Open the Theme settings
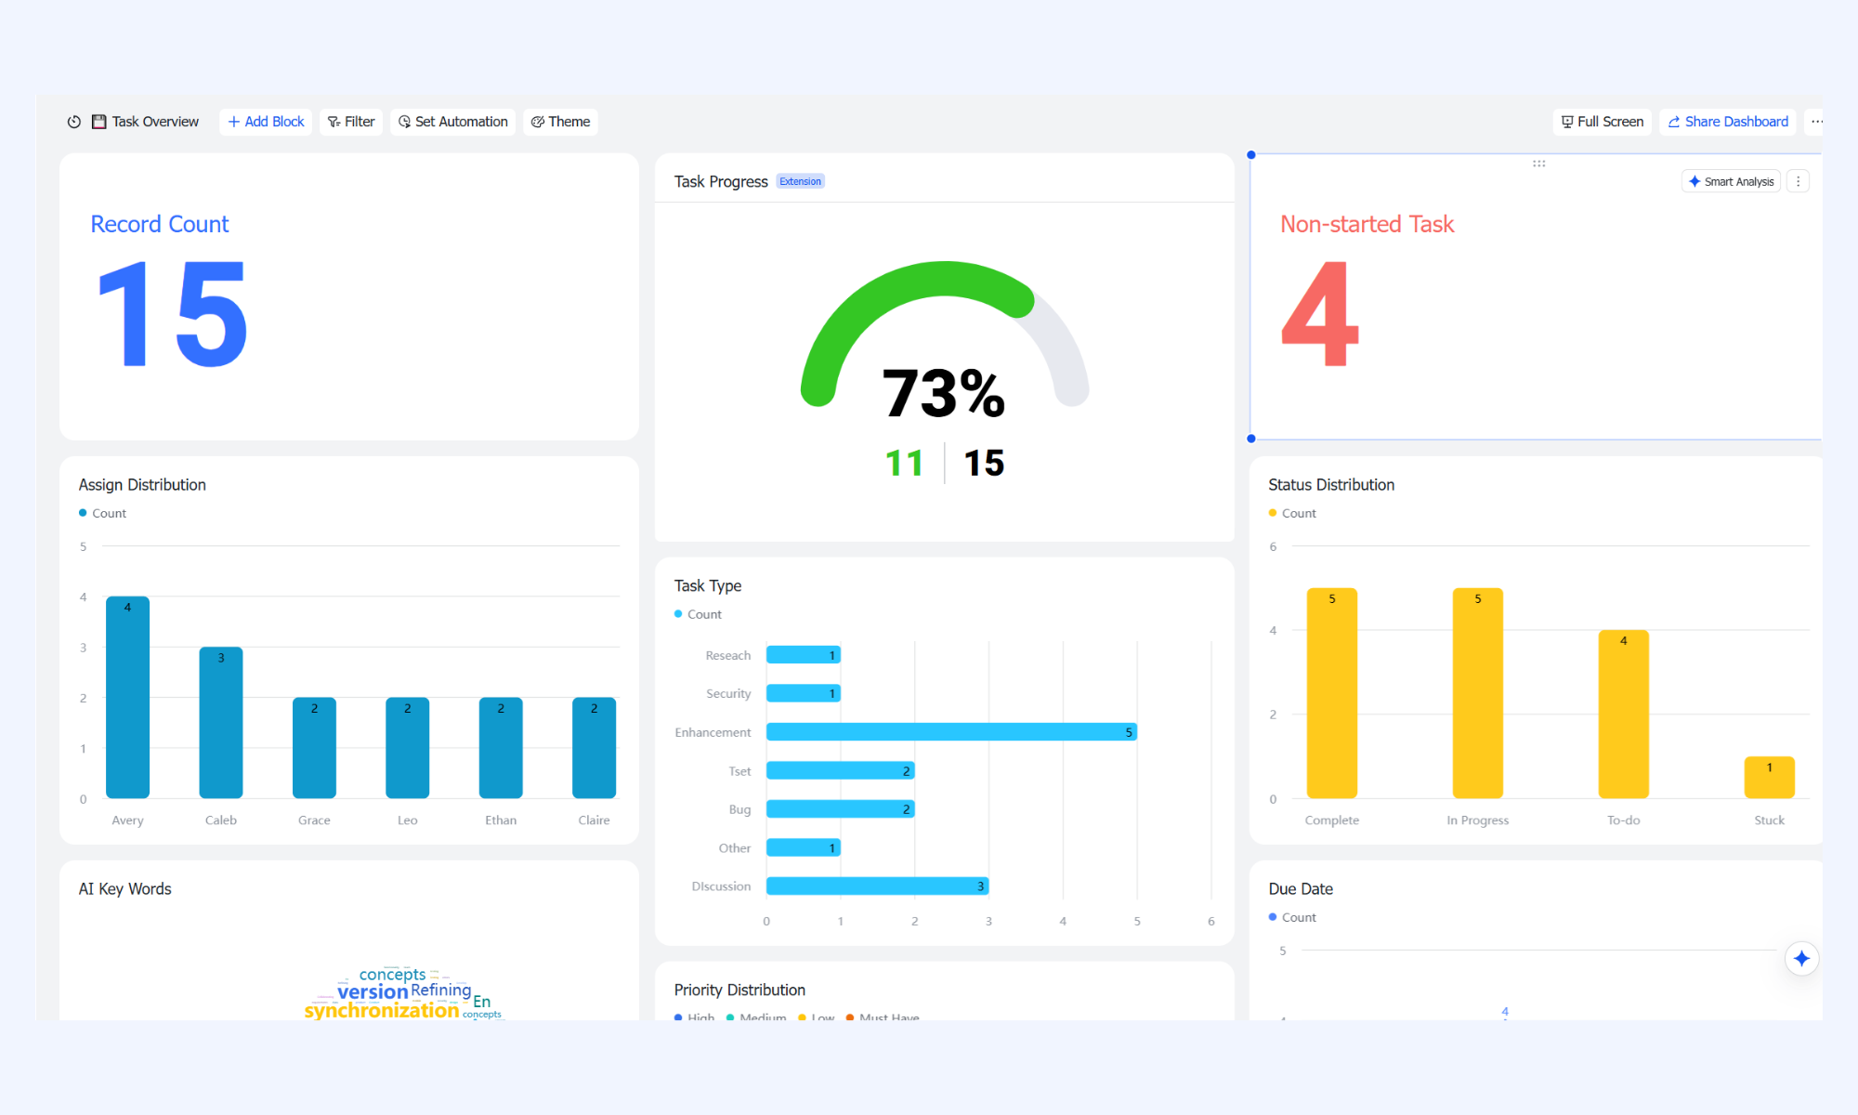This screenshot has width=1858, height=1115. tap(560, 122)
